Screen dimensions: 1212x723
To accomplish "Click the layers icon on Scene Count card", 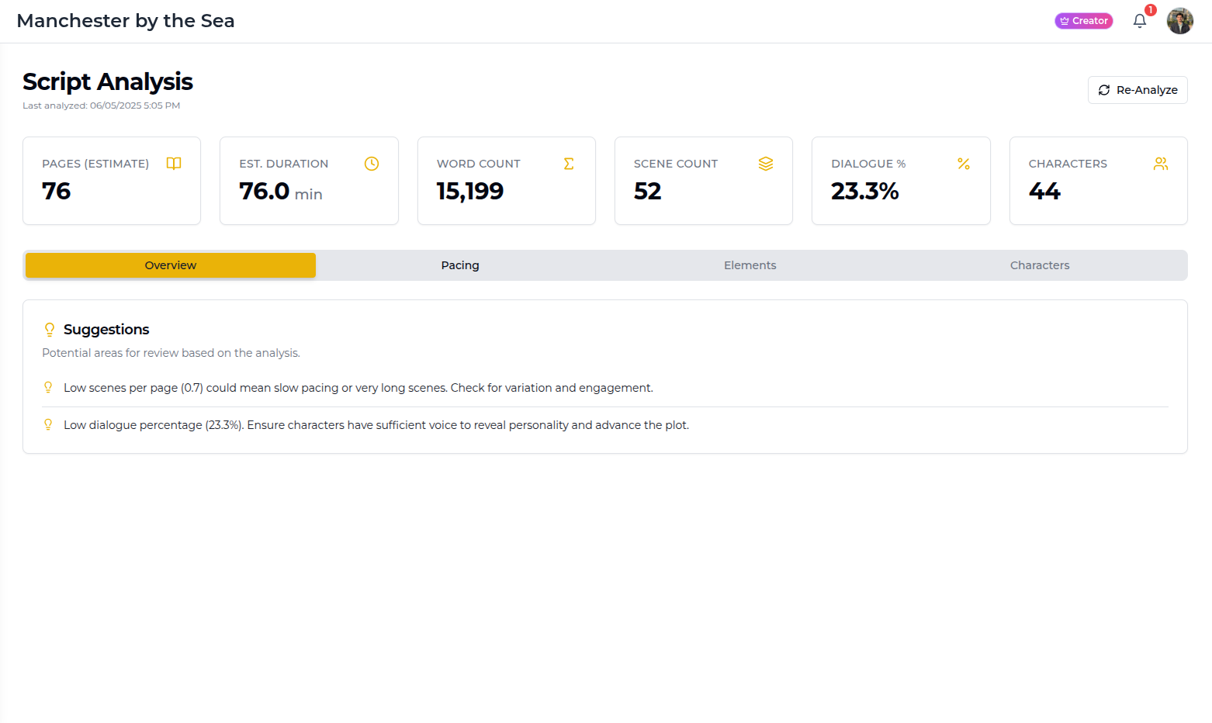I will [766, 164].
